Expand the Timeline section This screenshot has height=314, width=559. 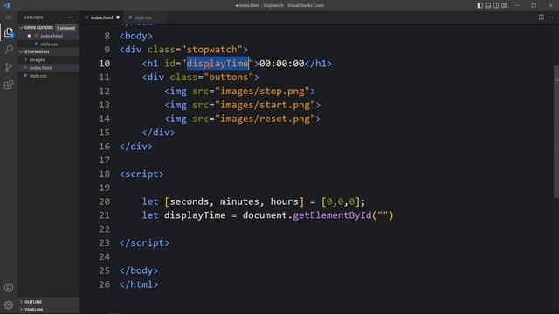click(33, 310)
